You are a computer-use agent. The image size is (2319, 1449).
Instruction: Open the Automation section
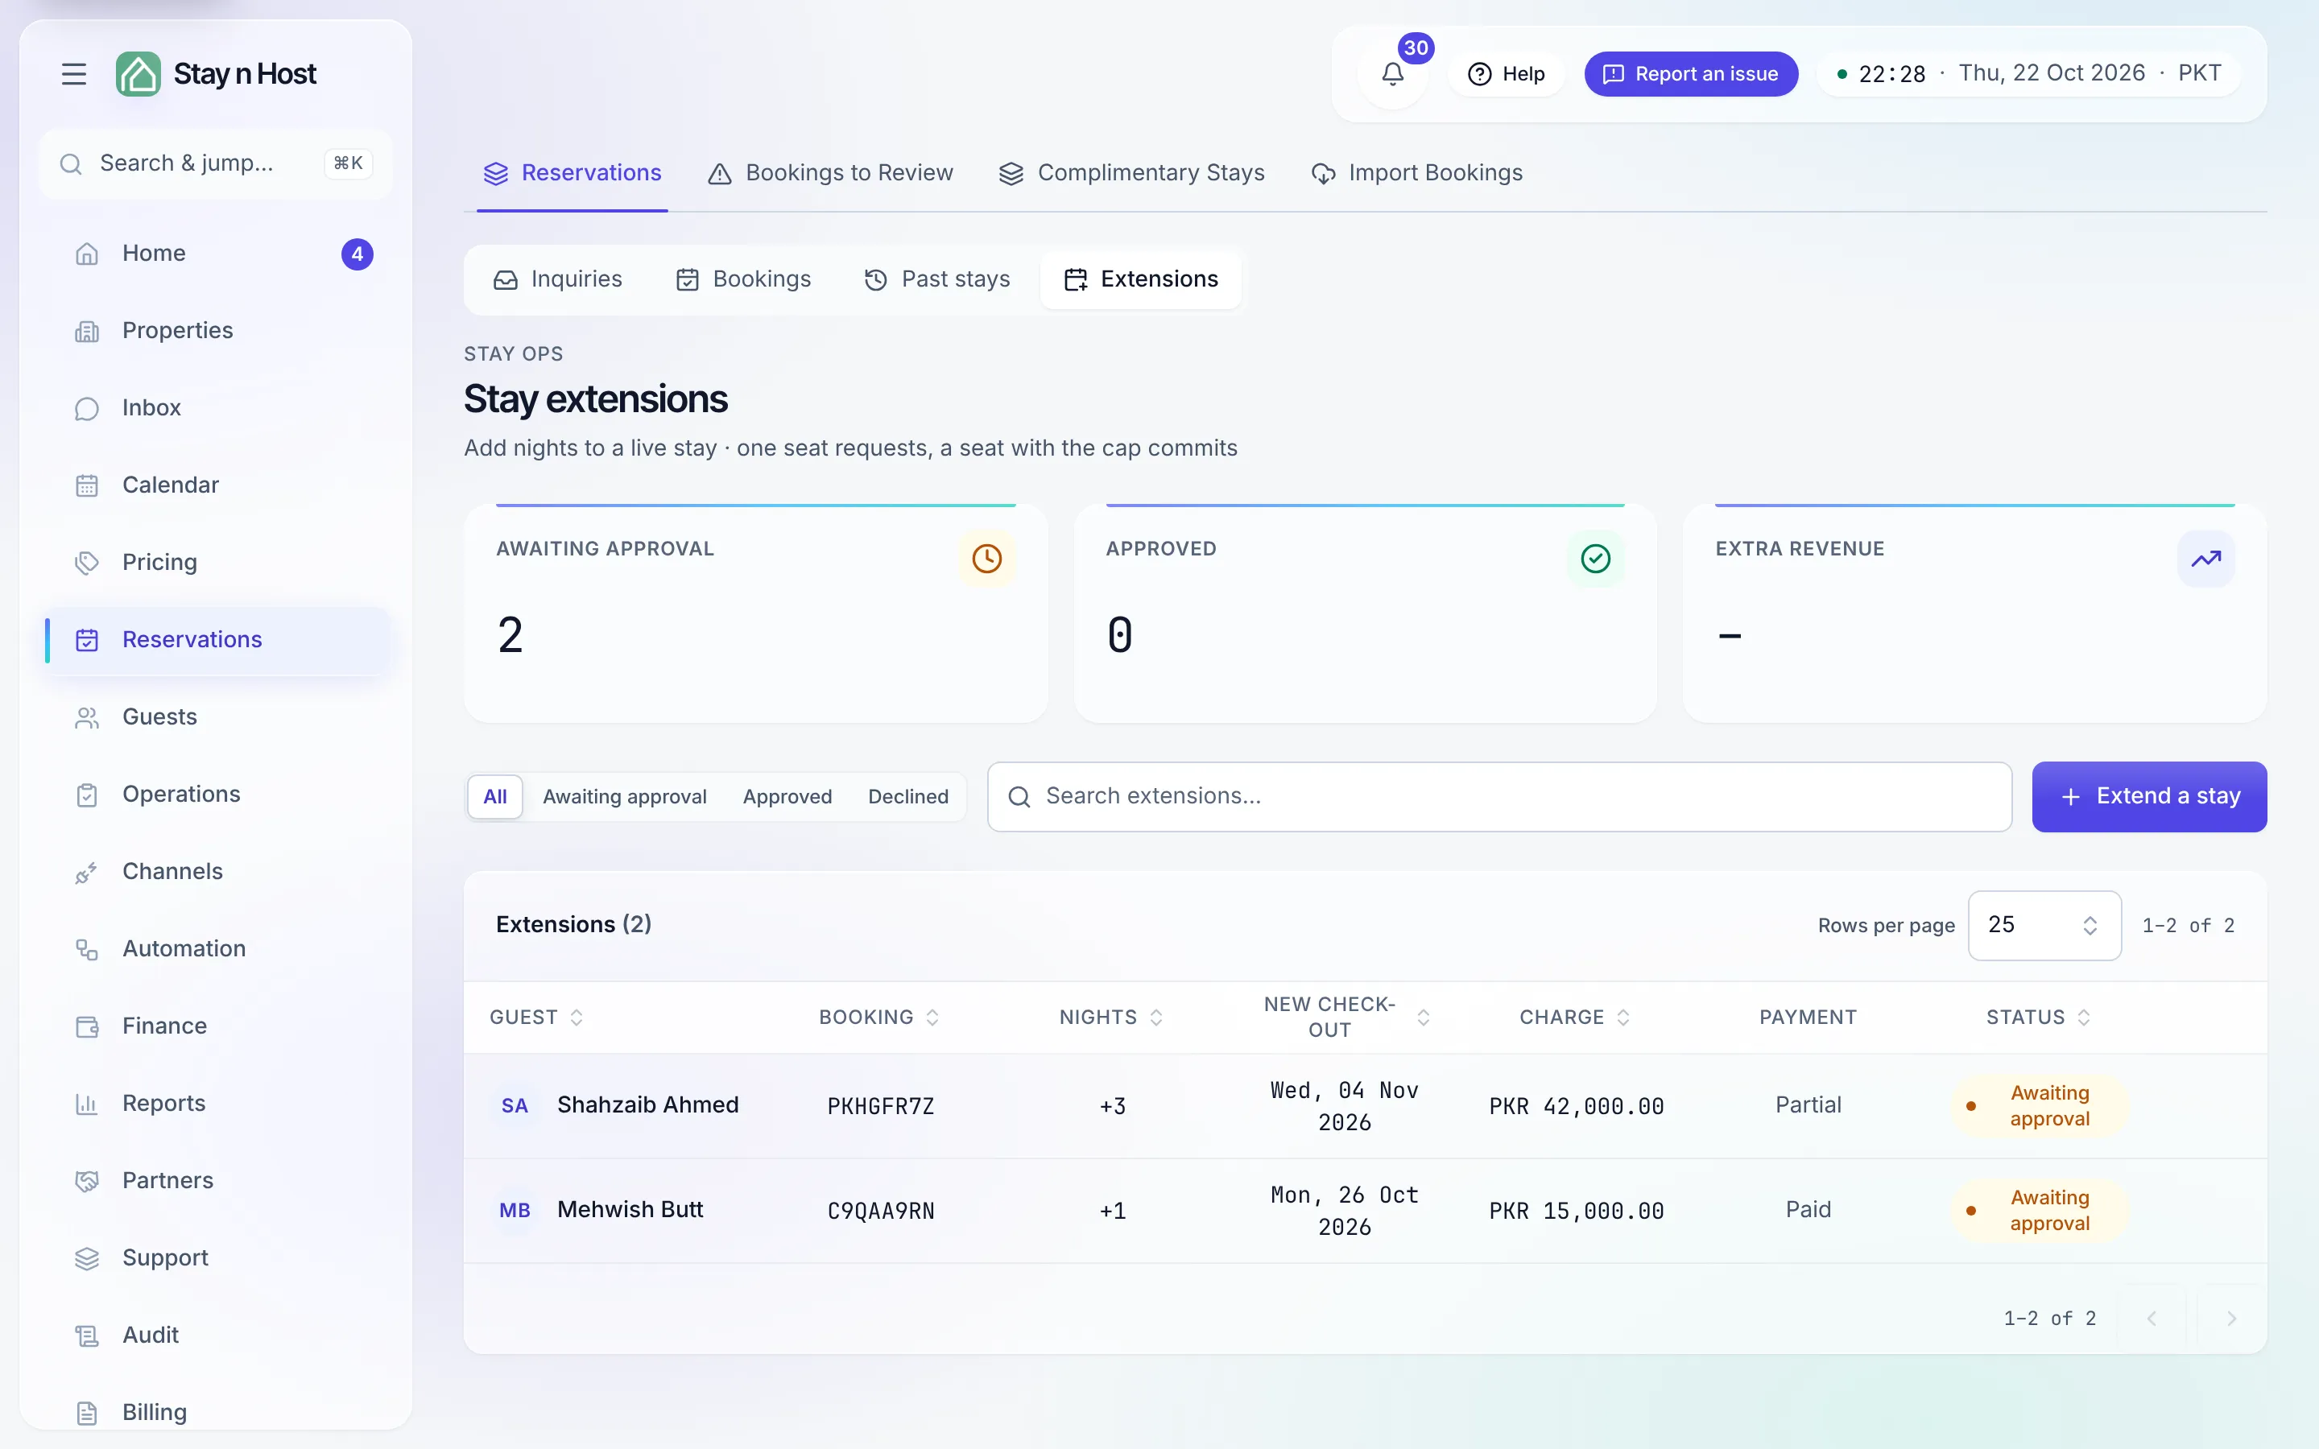217,949
